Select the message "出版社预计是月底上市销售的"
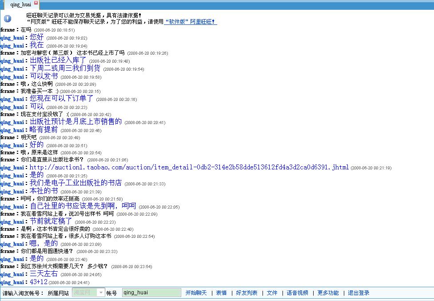 click(x=76, y=122)
